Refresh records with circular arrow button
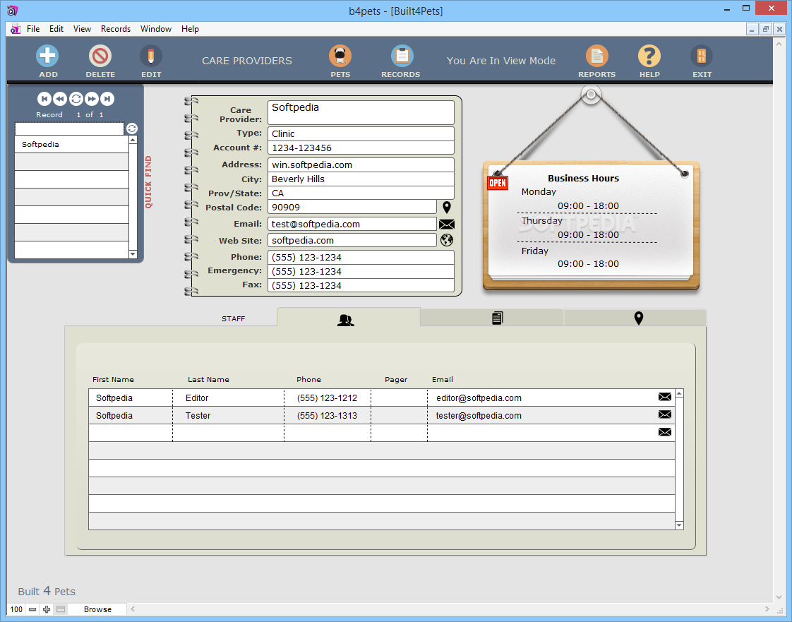The image size is (792, 622). coord(76,99)
